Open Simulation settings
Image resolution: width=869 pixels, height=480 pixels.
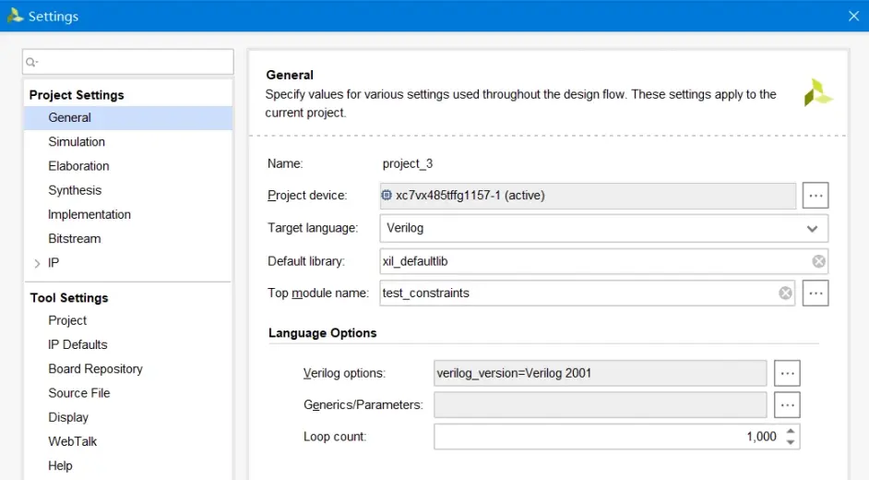(x=77, y=142)
